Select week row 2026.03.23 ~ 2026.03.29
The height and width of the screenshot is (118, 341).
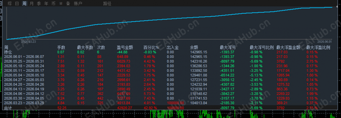[x=24, y=103]
